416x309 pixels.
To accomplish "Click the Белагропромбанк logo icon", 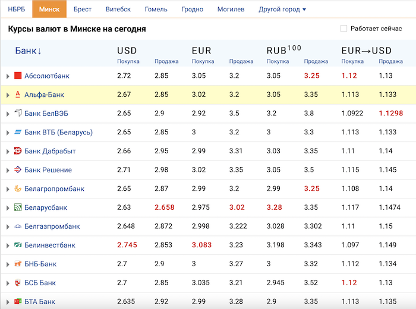I will point(18,189).
